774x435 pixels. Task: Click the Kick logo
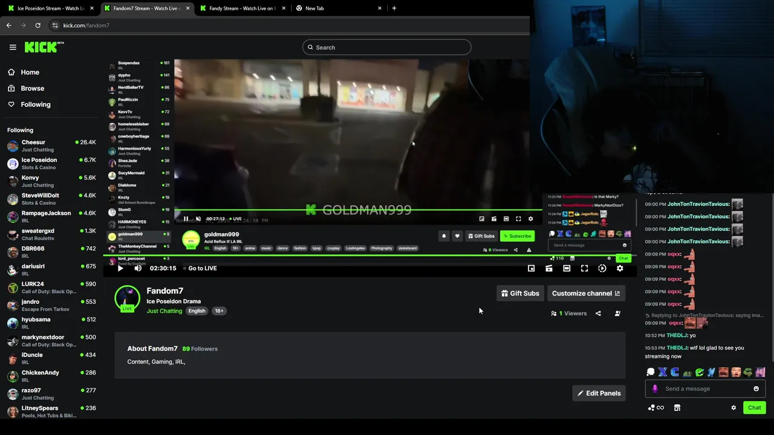point(44,47)
